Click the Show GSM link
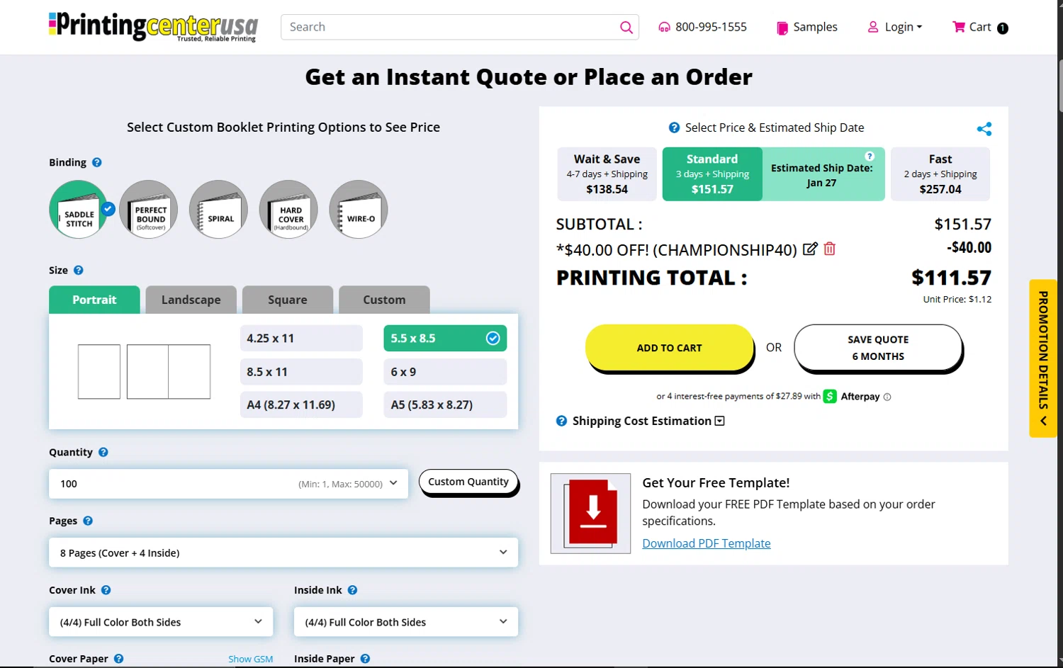This screenshot has height=668, width=1063. tap(250, 659)
